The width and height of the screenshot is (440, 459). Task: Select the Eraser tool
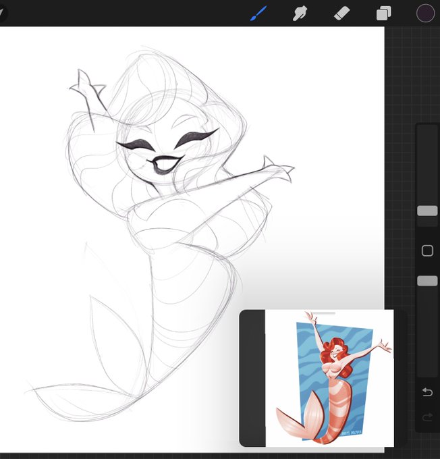(x=341, y=13)
